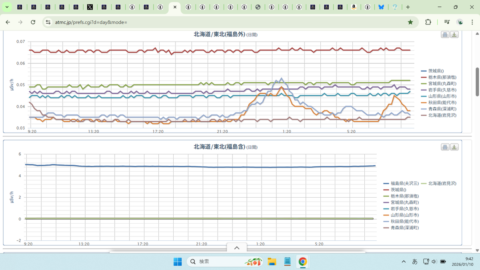Open File Explorer from the taskbar

[x=272, y=262]
